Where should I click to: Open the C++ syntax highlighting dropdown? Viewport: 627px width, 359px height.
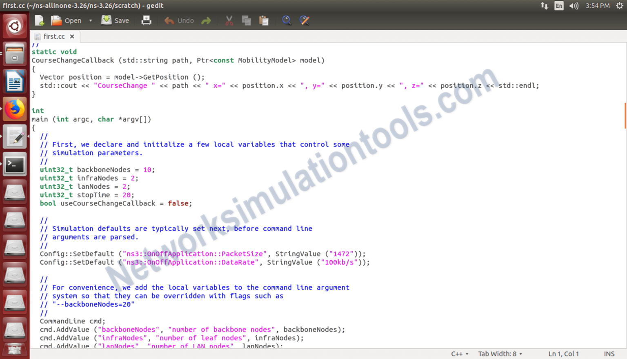(x=458, y=354)
